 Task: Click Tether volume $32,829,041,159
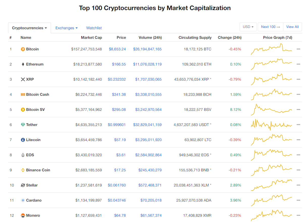(x=147, y=125)
